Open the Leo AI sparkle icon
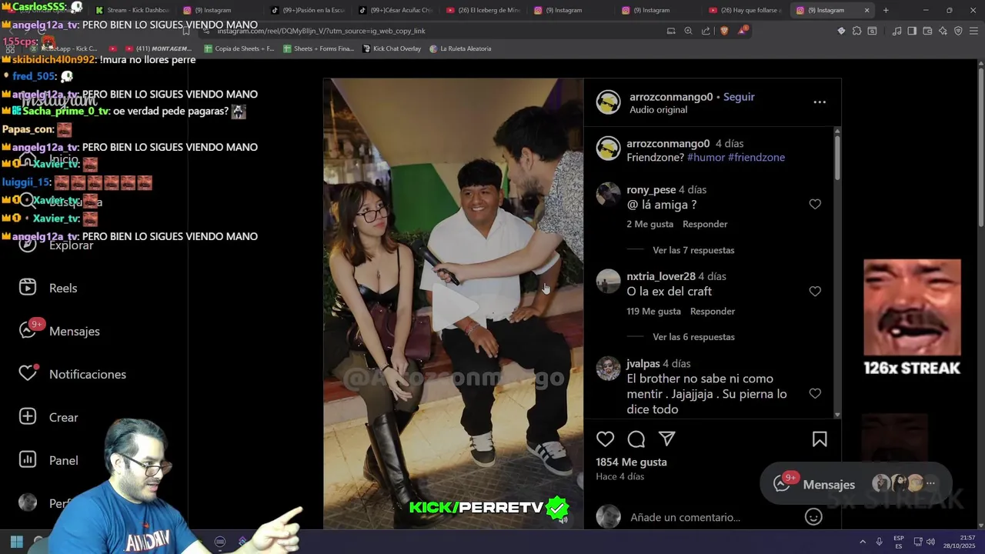 point(943,31)
